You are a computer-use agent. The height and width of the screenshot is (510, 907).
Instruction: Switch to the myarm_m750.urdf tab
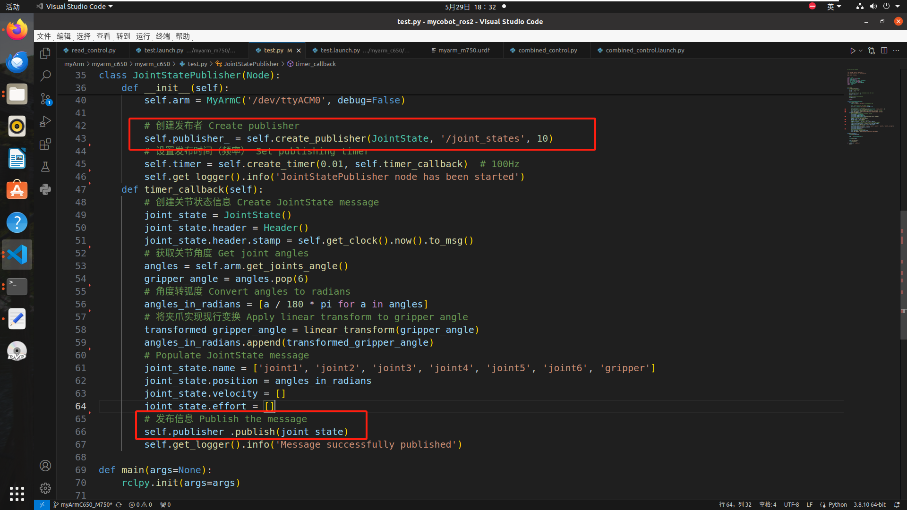click(x=463, y=51)
